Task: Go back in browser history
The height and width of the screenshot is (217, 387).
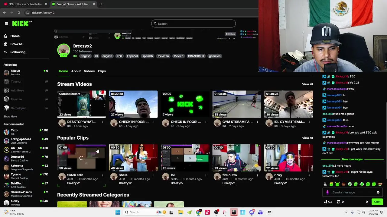Action: point(4,13)
